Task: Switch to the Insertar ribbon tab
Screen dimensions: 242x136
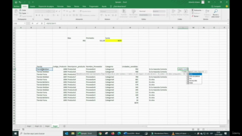Action: pos(33,6)
